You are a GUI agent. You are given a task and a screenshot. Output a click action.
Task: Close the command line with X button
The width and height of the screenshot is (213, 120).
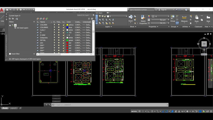(x=46, y=105)
